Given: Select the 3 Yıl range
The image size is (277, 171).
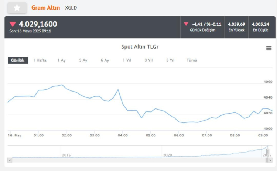Looking at the screenshot, I should (x=148, y=60).
